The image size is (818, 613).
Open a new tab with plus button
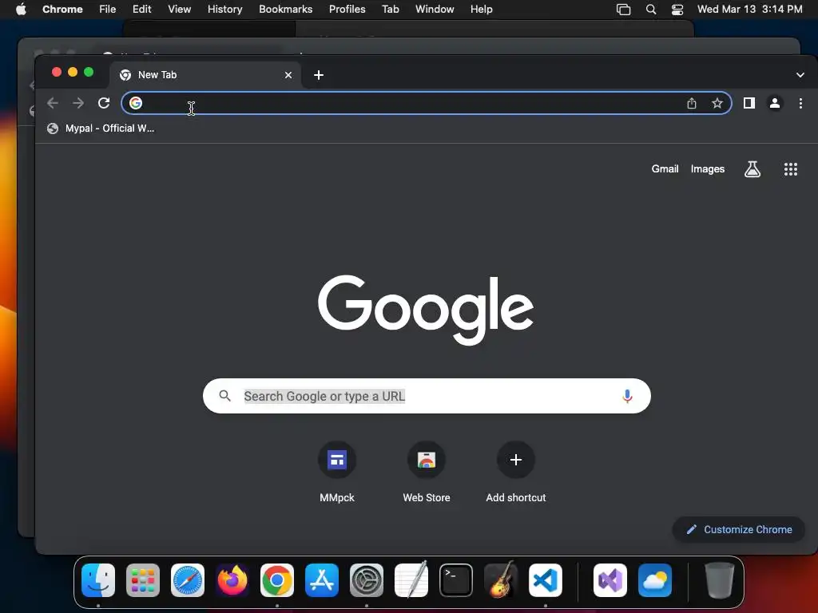[x=319, y=75]
